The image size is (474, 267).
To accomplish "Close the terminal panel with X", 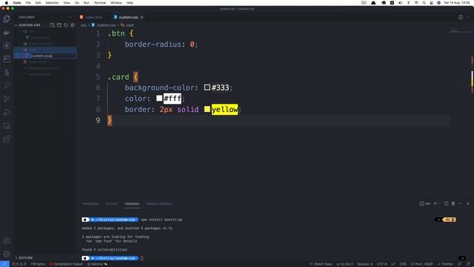I will [x=467, y=204].
